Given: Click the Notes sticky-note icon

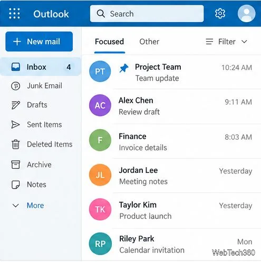Looking at the screenshot, I should pos(16,185).
